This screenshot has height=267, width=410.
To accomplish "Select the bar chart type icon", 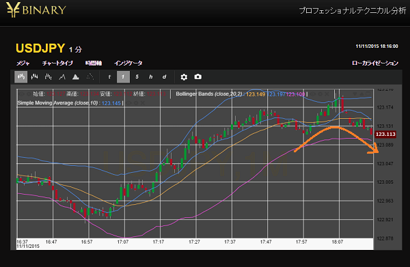I will 48,76.
